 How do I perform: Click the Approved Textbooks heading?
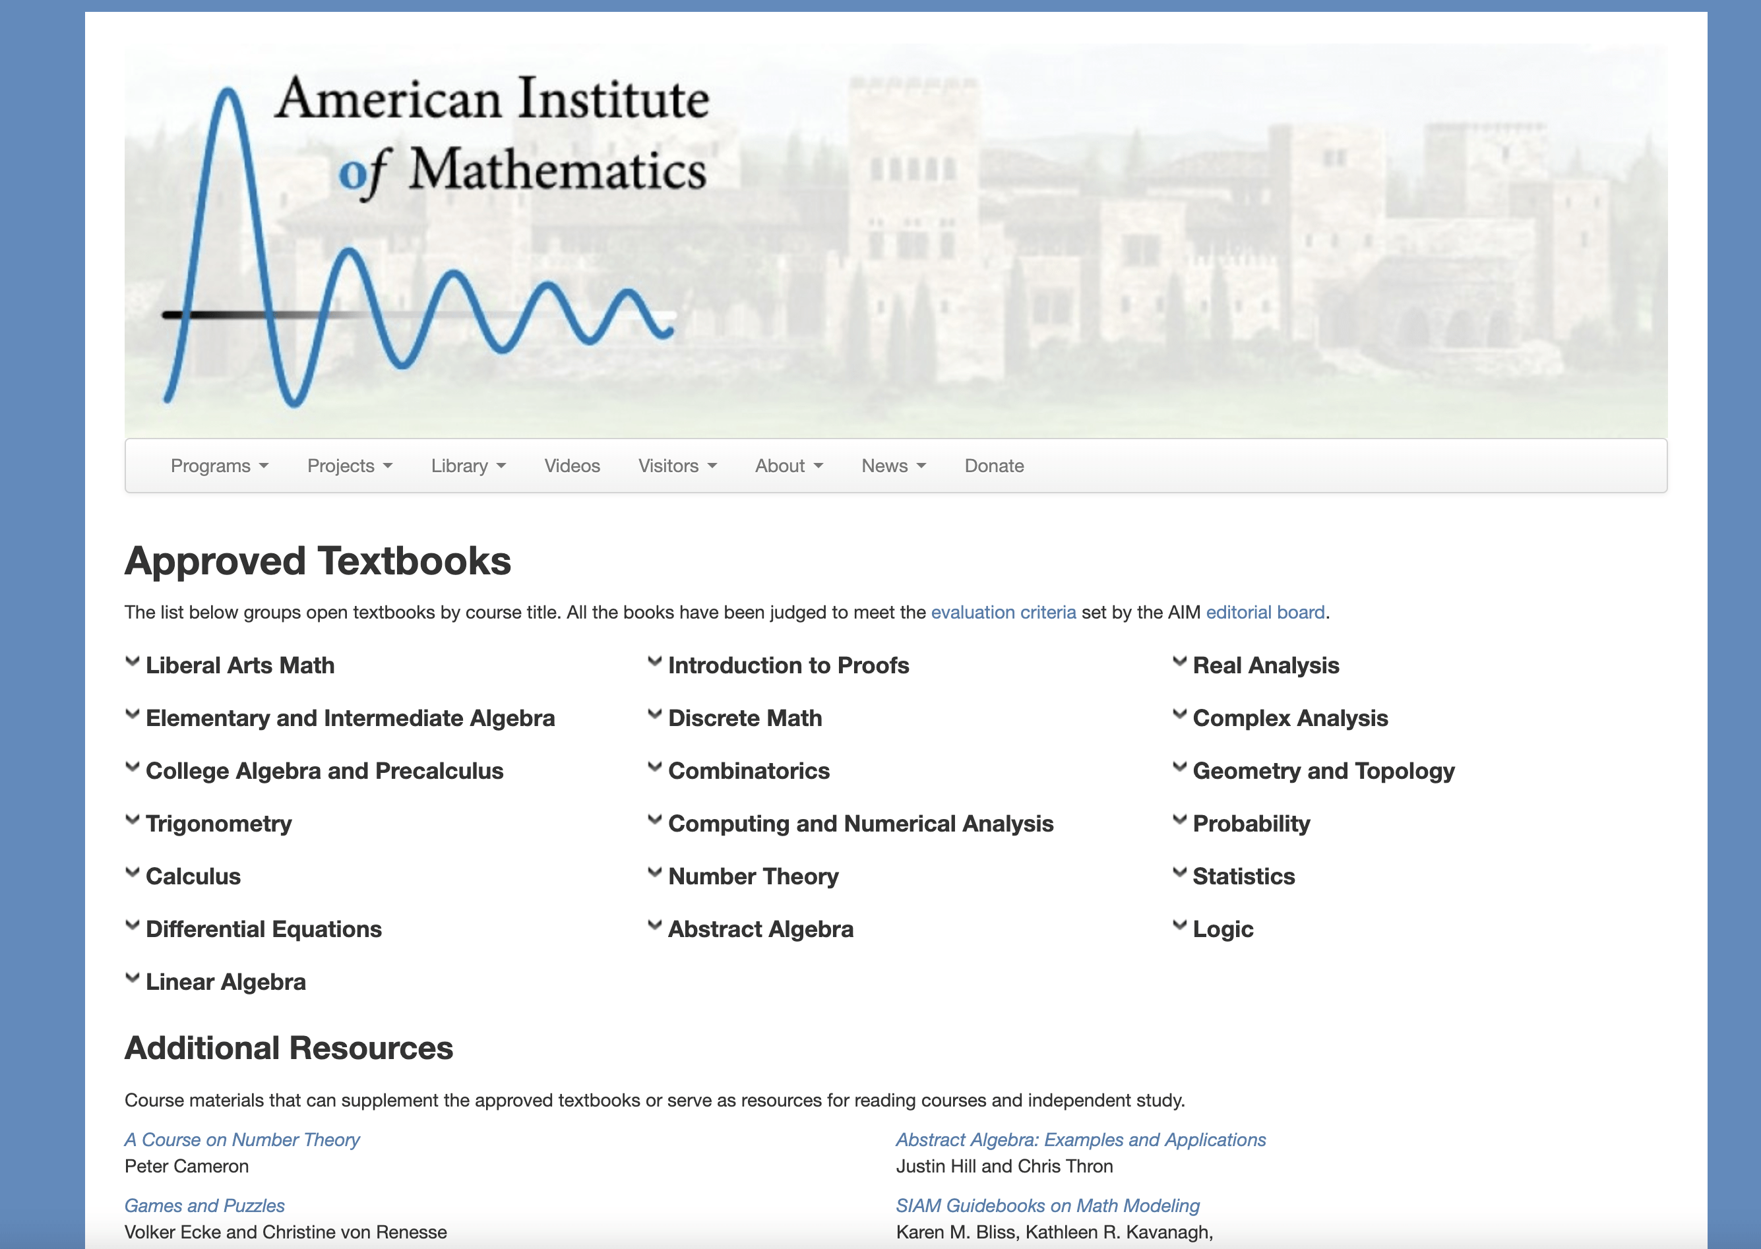coord(318,561)
